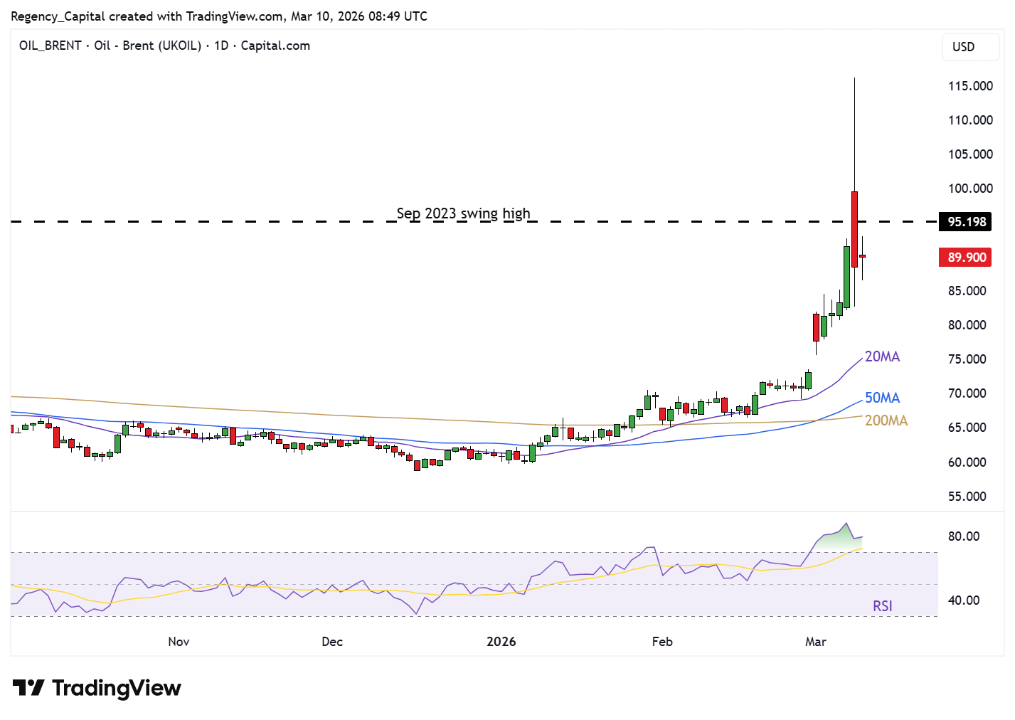Viewport: 1015px width, 720px height.
Task: Click the 110.000 price axis label
Action: [x=970, y=120]
